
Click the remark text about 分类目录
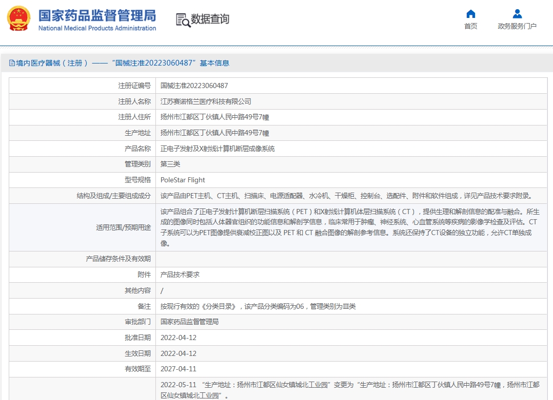258,306
